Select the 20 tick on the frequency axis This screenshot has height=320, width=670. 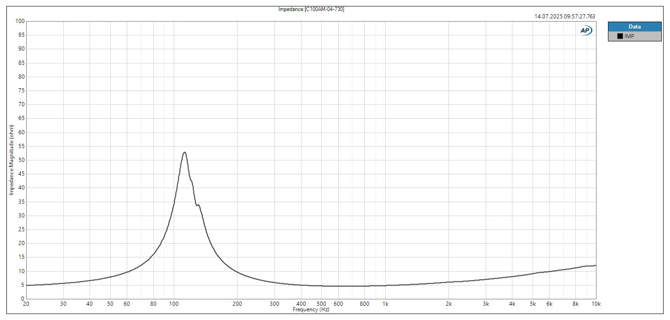[x=26, y=304]
